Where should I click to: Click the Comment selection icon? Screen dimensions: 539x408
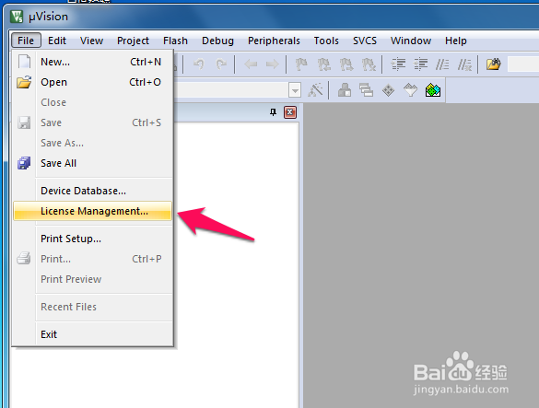pos(442,64)
